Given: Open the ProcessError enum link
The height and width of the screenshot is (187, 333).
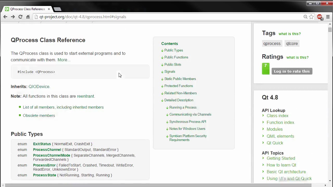Looking at the screenshot, I should click(x=44, y=165).
